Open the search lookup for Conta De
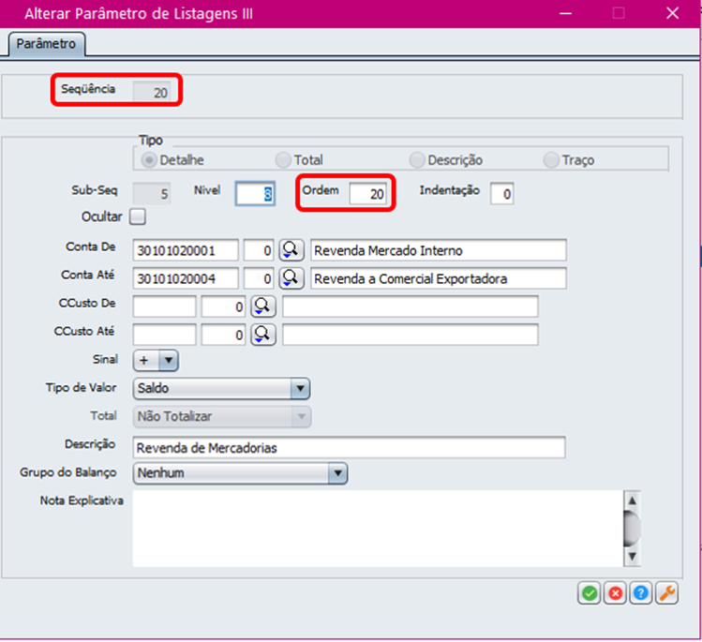 291,250
